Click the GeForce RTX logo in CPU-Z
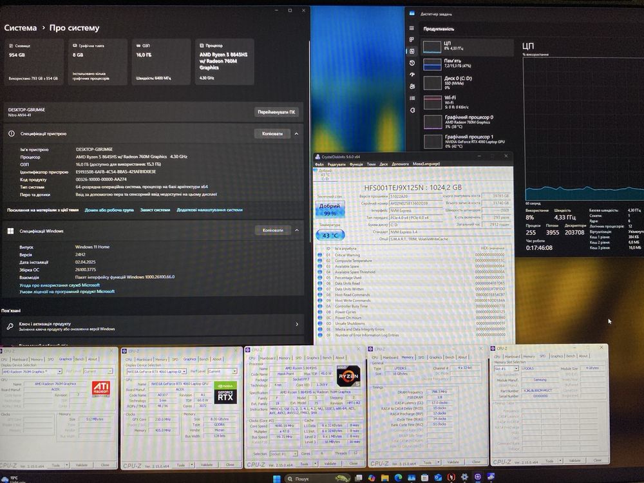The image size is (644, 483). point(225,392)
